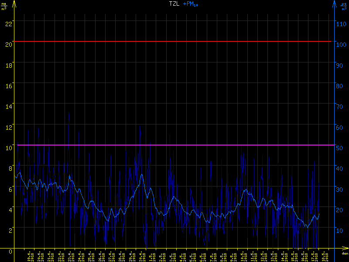This screenshot has width=349, height=262.
Task: Click the yellow left axis arrow tip
Action: point(15,3)
